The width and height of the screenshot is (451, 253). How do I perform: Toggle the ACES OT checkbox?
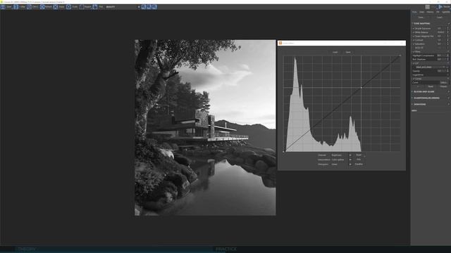click(414, 48)
